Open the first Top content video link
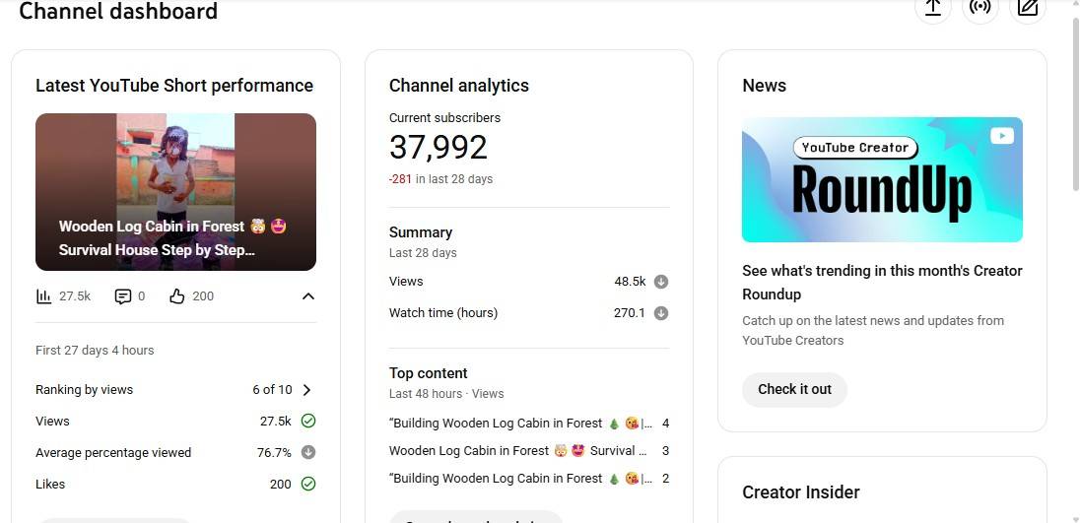This screenshot has width=1080, height=523. coord(520,424)
